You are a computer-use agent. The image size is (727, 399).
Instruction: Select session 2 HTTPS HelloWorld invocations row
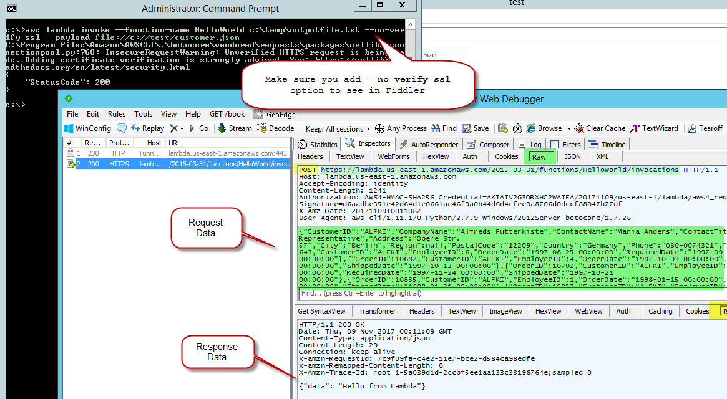click(x=177, y=164)
